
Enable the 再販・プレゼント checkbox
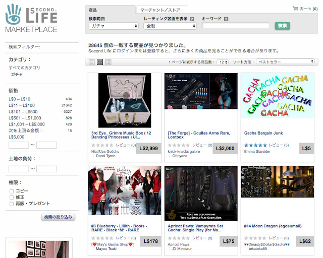[x=12, y=204]
